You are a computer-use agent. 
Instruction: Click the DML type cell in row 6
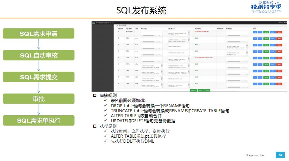point(128,64)
